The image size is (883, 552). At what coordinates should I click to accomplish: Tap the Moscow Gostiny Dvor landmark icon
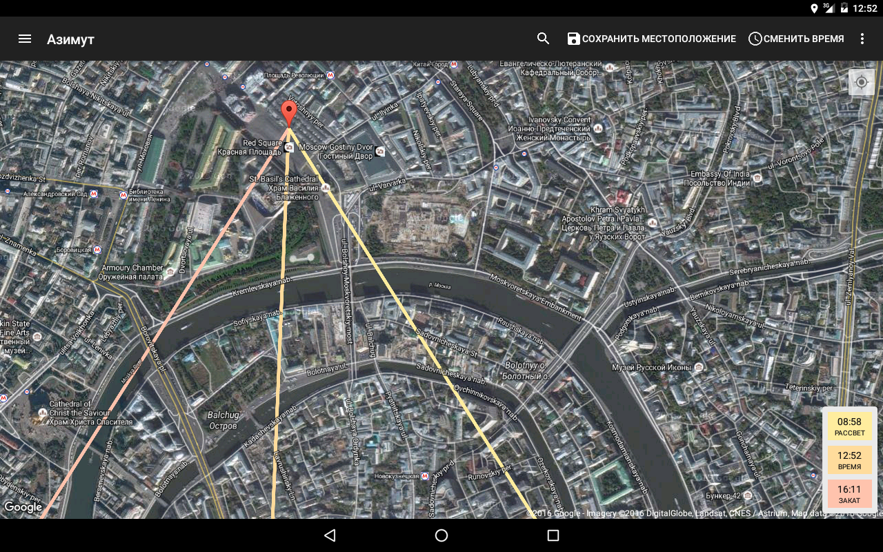[381, 151]
